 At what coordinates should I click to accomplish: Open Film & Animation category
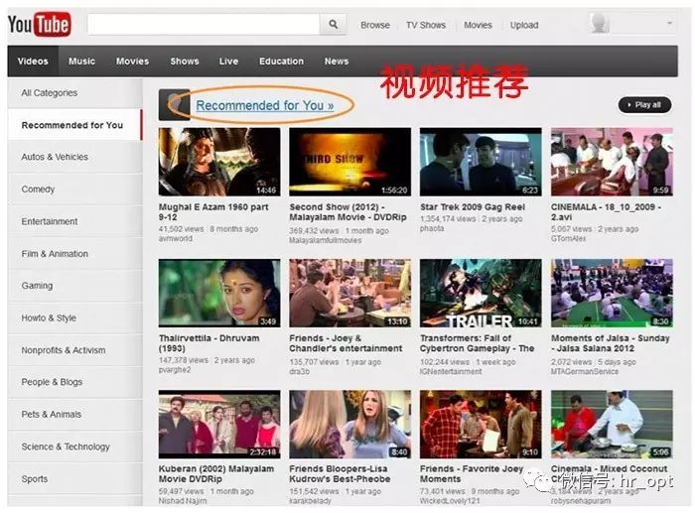74,254
